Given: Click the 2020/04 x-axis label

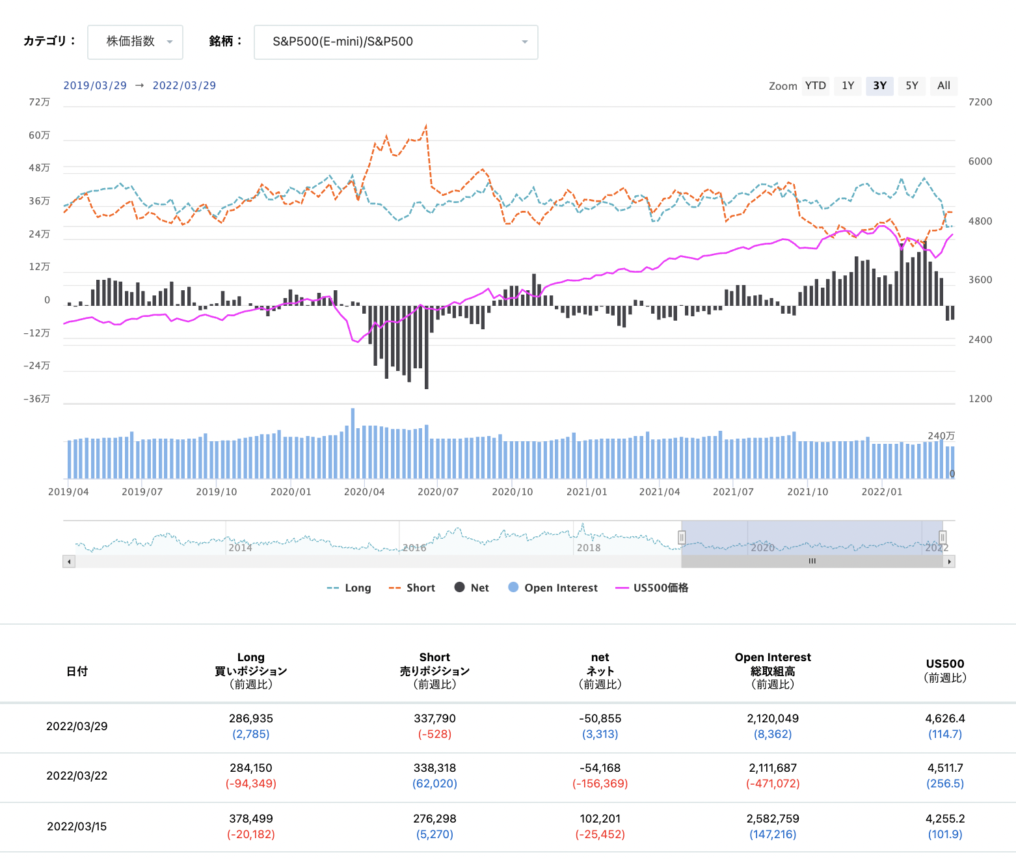Looking at the screenshot, I should [x=364, y=492].
